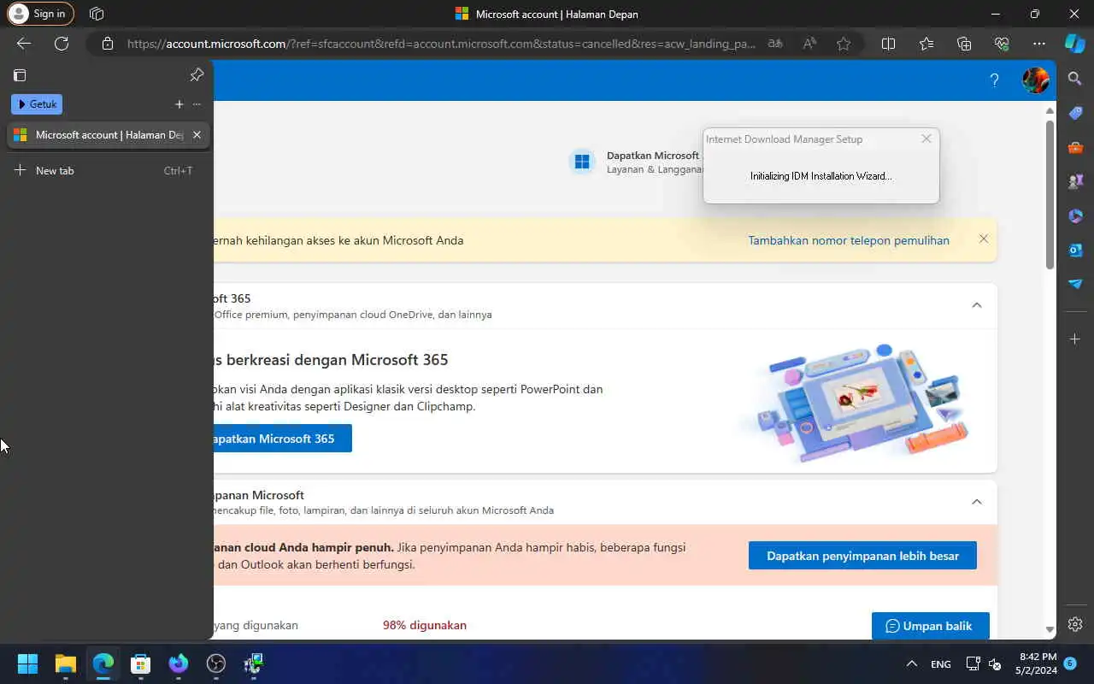
Task: Add a new tab in Getuk group
Action: click(179, 104)
